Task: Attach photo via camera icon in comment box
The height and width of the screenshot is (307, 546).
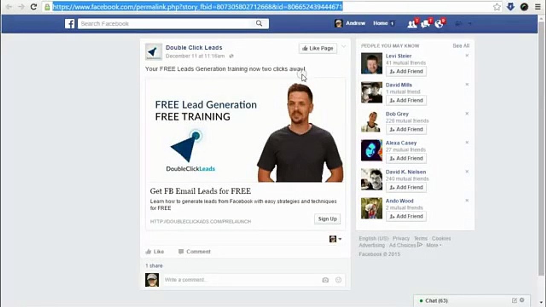Action: (x=325, y=280)
